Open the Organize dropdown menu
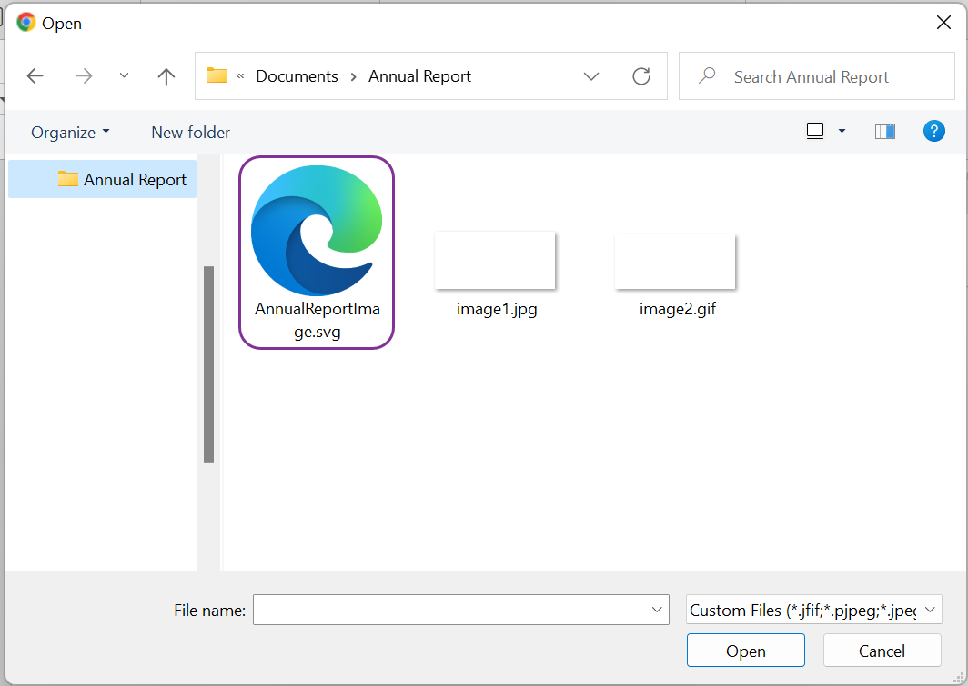 tap(69, 132)
